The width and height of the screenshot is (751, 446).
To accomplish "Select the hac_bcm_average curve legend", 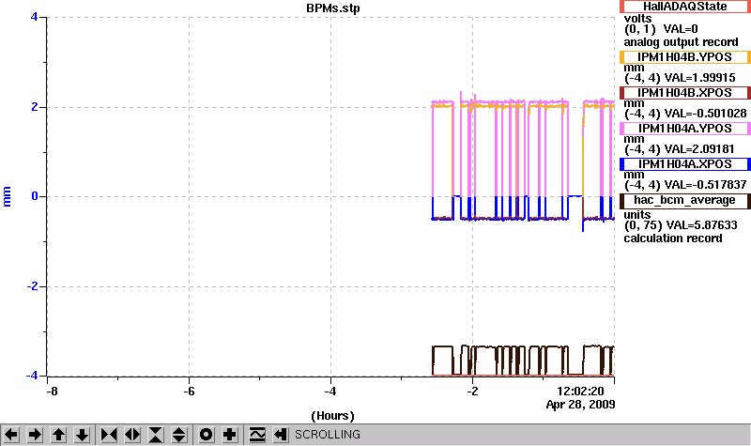I will point(685,200).
